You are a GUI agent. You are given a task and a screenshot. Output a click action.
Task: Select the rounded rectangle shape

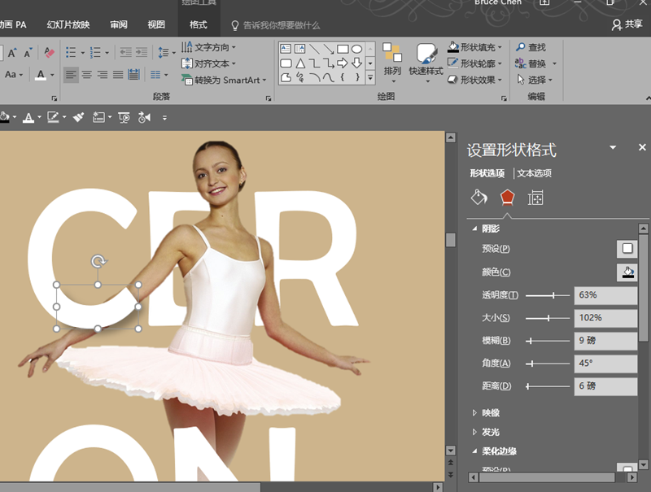pos(286,63)
